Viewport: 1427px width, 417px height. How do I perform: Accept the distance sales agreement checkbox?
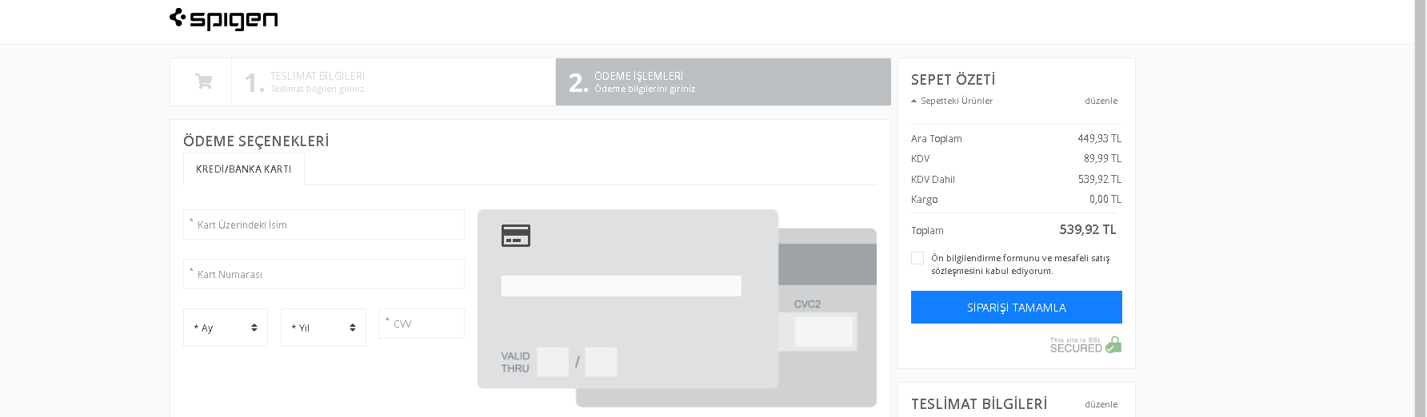(x=917, y=258)
